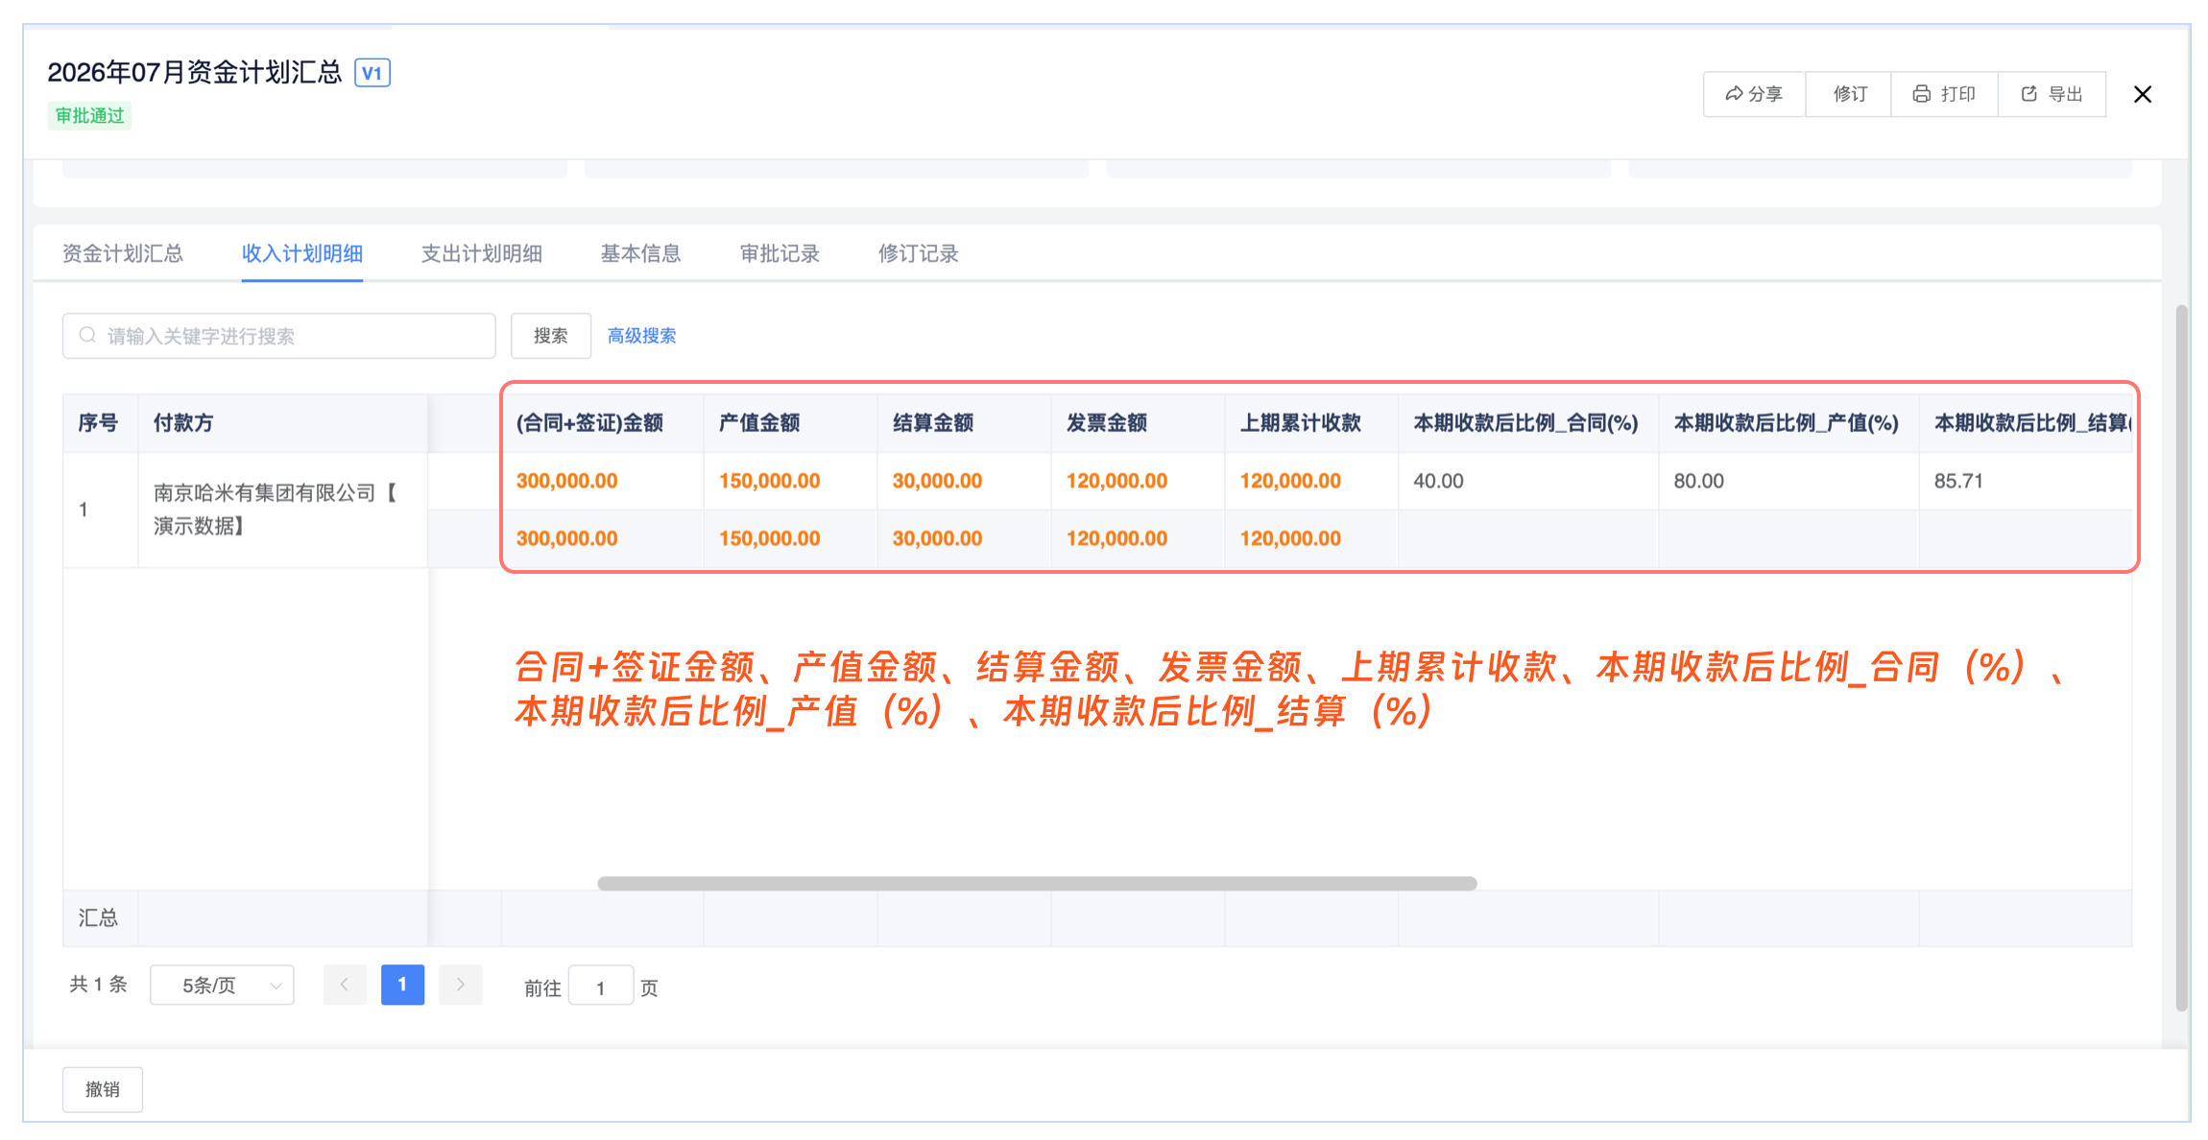Click the Print (打印) printer icon button
Image resolution: width=2208 pixels, height=1140 pixels.
(1943, 94)
